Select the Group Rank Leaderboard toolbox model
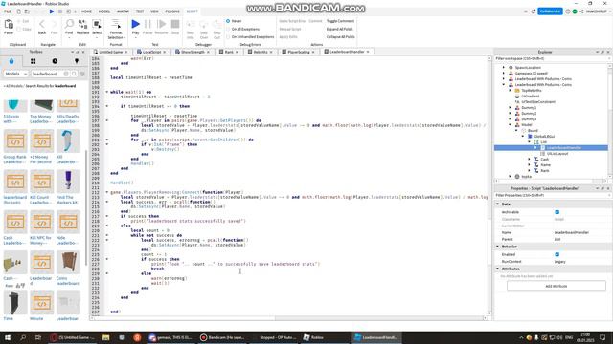Screen dimensions: 613x344 (15, 146)
